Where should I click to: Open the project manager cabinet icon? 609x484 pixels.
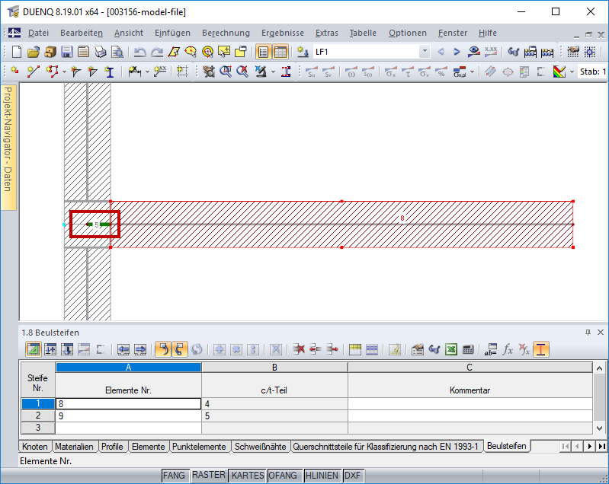(x=50, y=52)
